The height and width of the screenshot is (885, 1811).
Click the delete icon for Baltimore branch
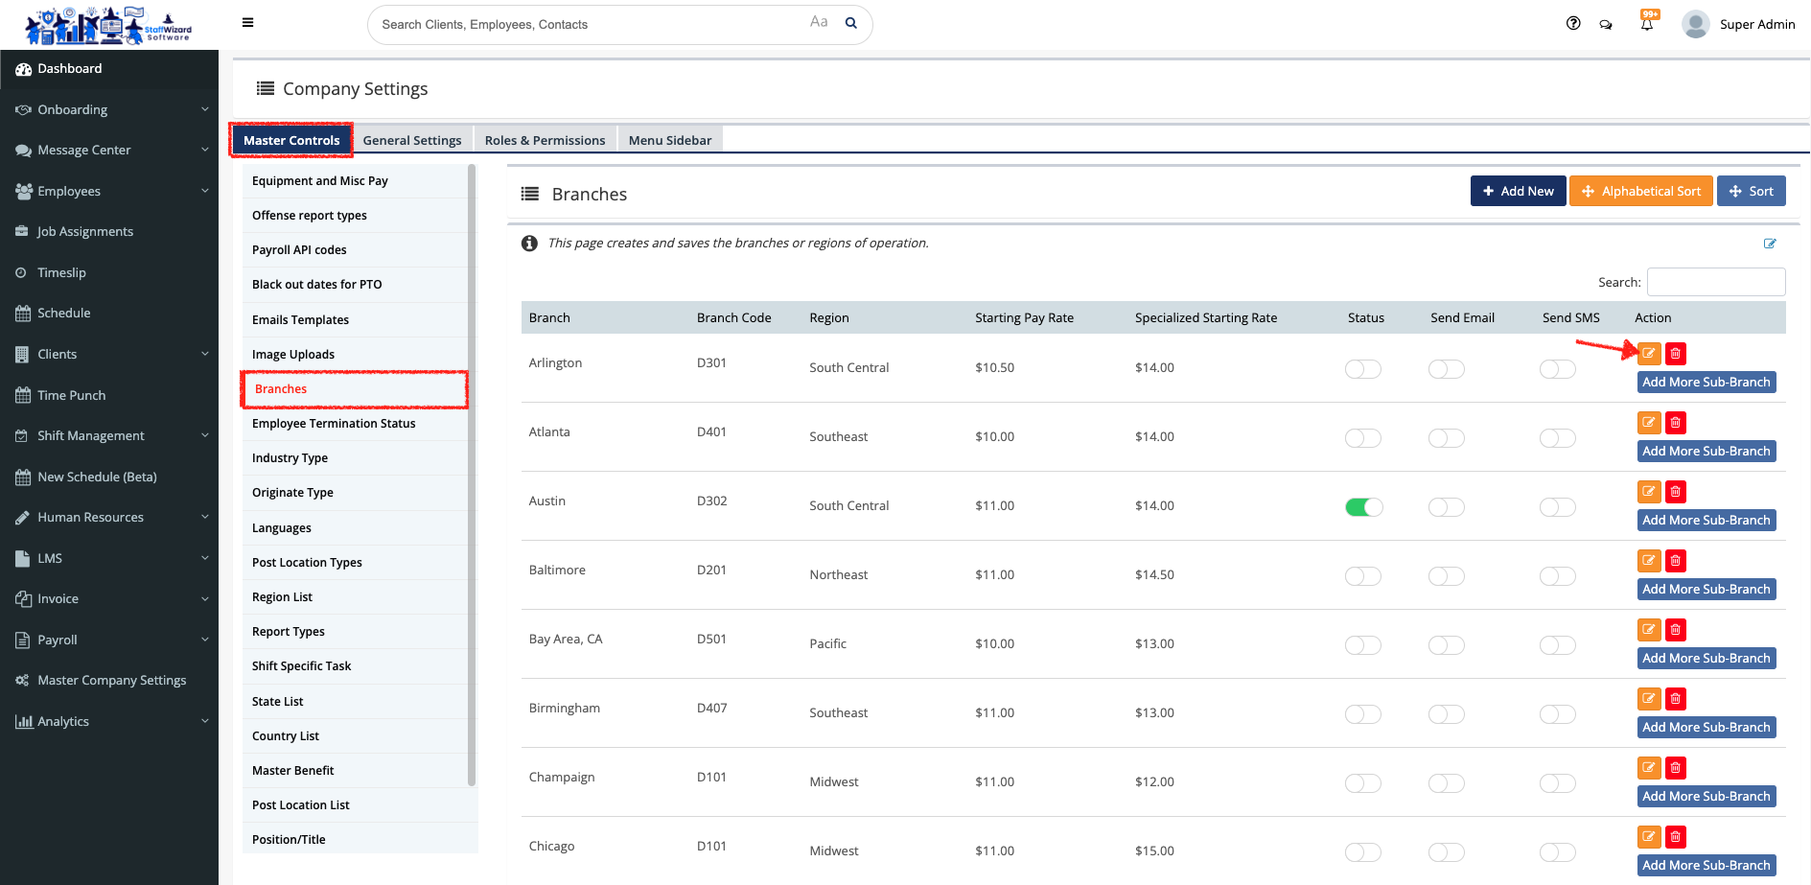coord(1676,561)
